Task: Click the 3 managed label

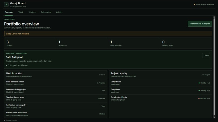Action: pos(206,75)
